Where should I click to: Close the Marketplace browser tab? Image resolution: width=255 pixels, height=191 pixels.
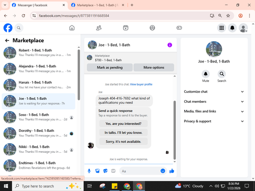pos(123,5)
